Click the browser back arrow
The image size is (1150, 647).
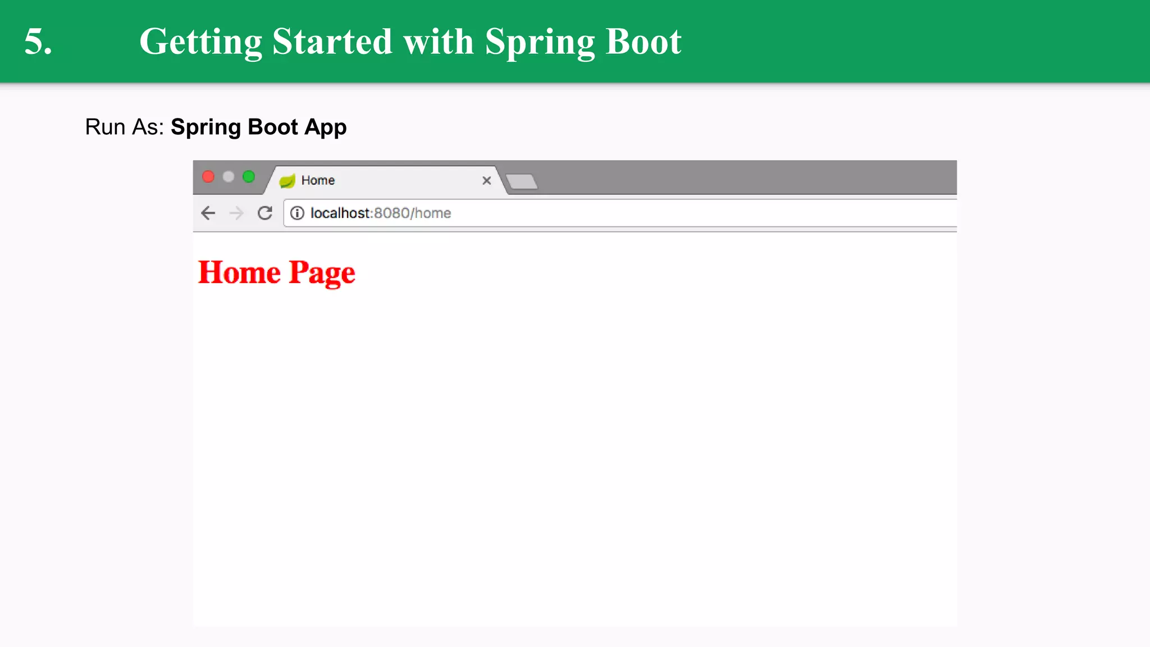(208, 213)
